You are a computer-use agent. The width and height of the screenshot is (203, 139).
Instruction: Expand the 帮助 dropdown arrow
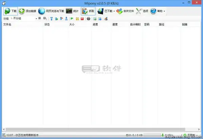tap(164, 11)
